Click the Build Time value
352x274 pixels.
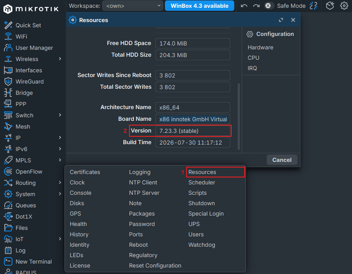193,142
